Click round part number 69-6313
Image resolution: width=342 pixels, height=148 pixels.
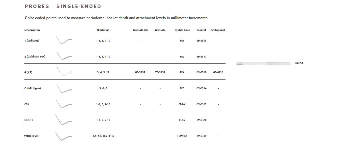coord(202,41)
